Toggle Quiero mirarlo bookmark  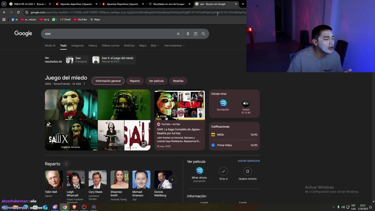tap(248, 171)
